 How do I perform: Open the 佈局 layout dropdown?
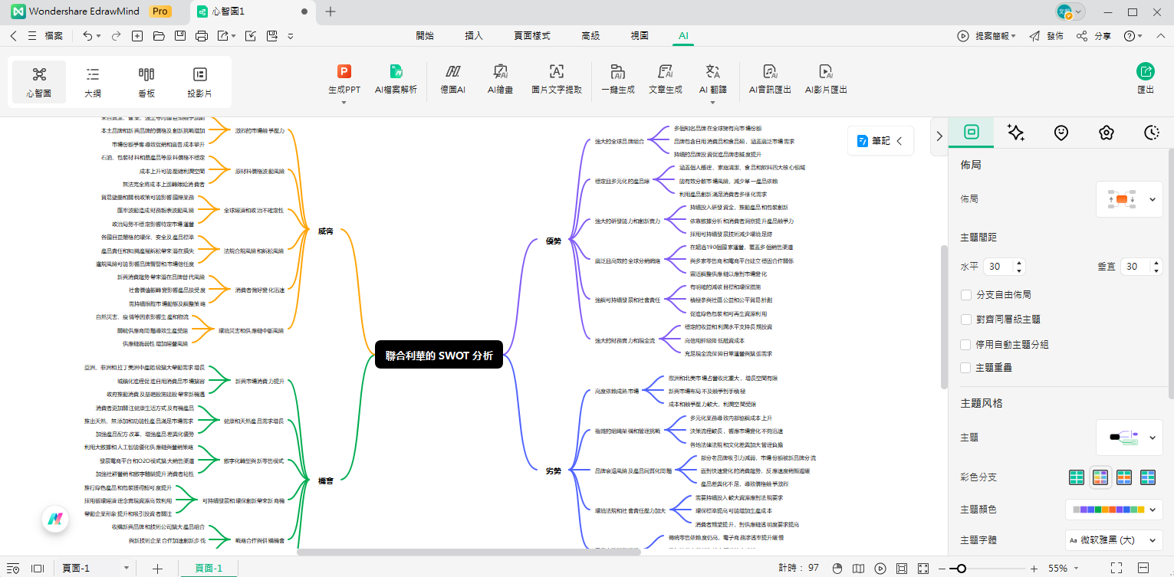(x=1129, y=198)
